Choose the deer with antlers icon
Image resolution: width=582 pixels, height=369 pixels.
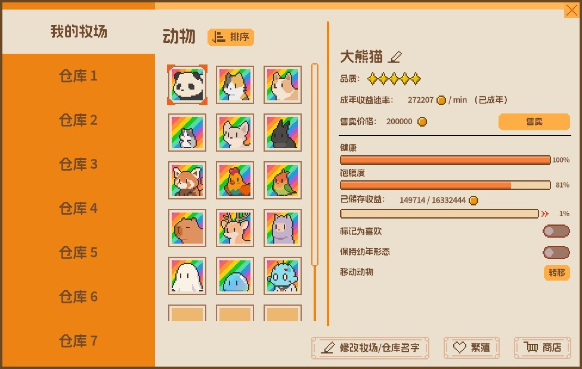coord(235,228)
